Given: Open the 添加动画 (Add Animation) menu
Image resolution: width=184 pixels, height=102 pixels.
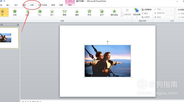Looking at the screenshot, I should point(137,13).
